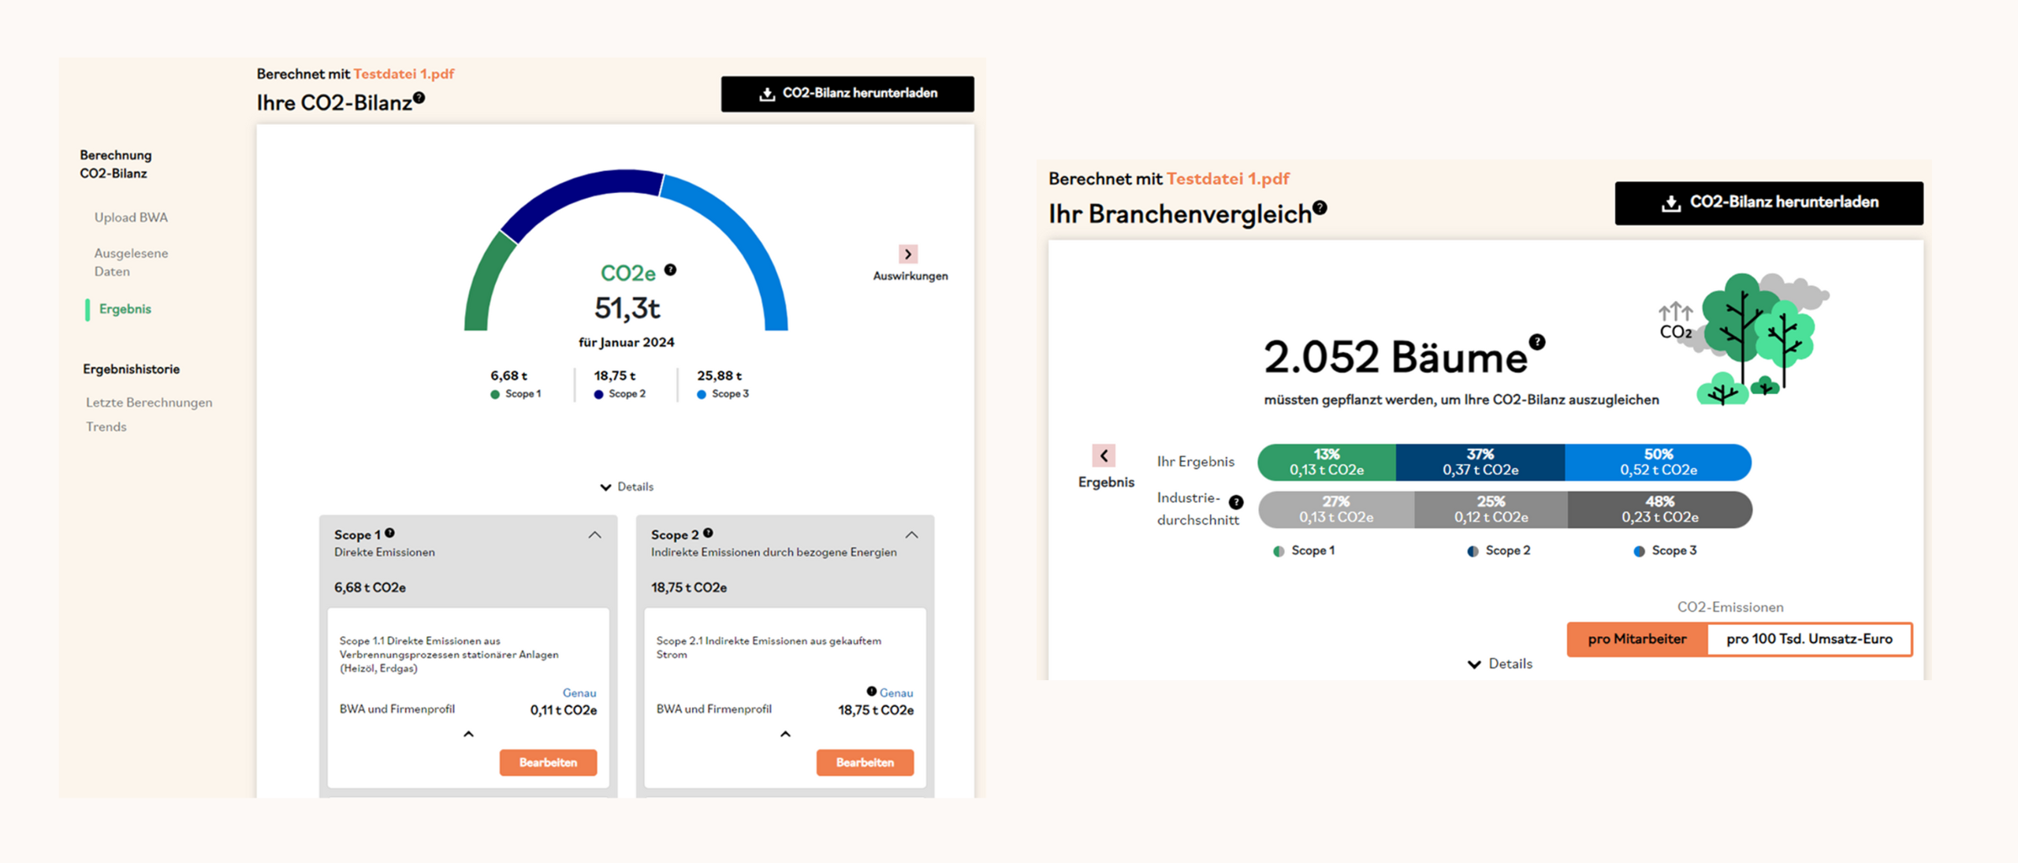Click info icon next to Scope 2 heading

[708, 533]
